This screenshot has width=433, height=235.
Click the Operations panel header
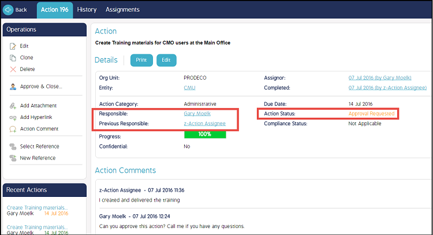point(44,29)
